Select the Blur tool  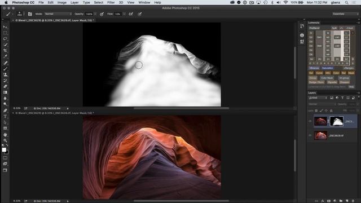coord(5,98)
